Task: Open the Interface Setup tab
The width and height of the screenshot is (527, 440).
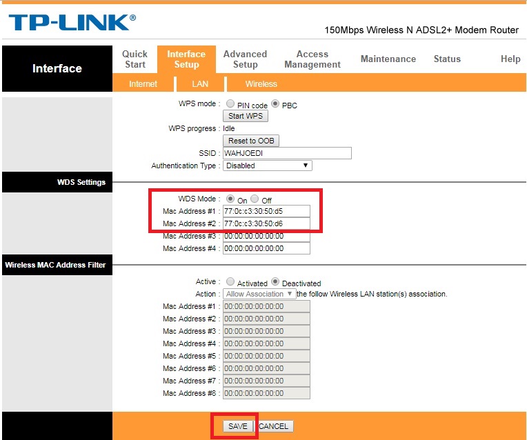Action: tap(186, 59)
